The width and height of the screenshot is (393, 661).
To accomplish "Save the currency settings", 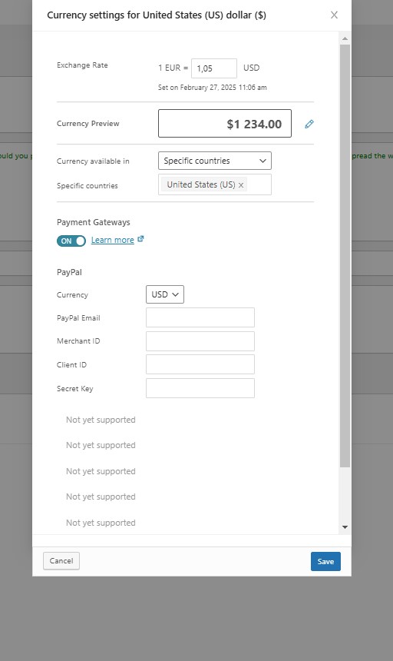I will pos(325,562).
